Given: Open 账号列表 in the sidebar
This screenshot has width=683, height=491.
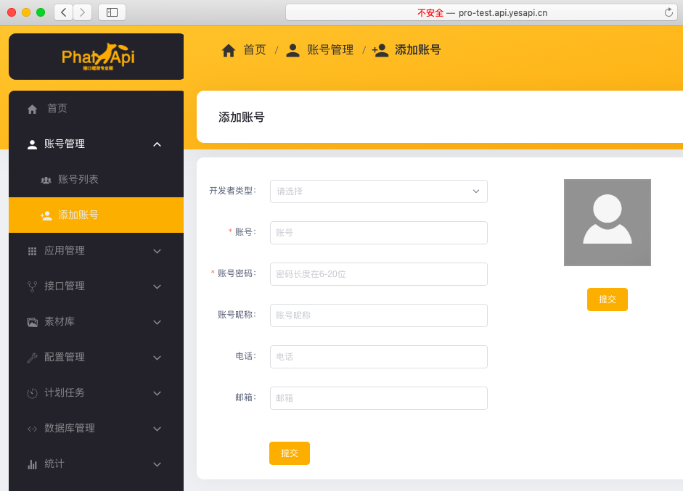Looking at the screenshot, I should point(78,180).
